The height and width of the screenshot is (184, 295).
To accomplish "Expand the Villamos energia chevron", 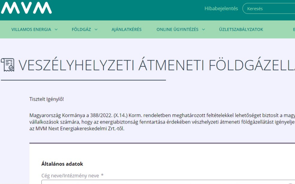I will [56, 29].
